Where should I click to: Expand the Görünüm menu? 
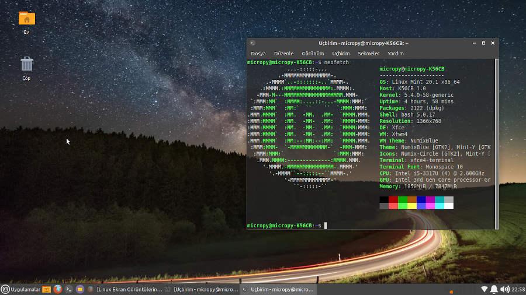pos(313,54)
